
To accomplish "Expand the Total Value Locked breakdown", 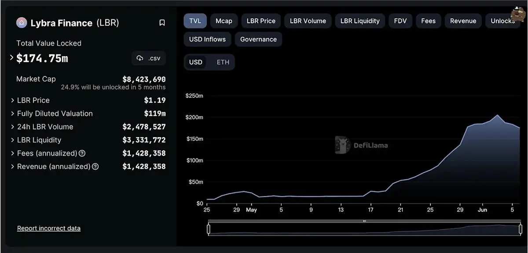I will click(x=12, y=58).
